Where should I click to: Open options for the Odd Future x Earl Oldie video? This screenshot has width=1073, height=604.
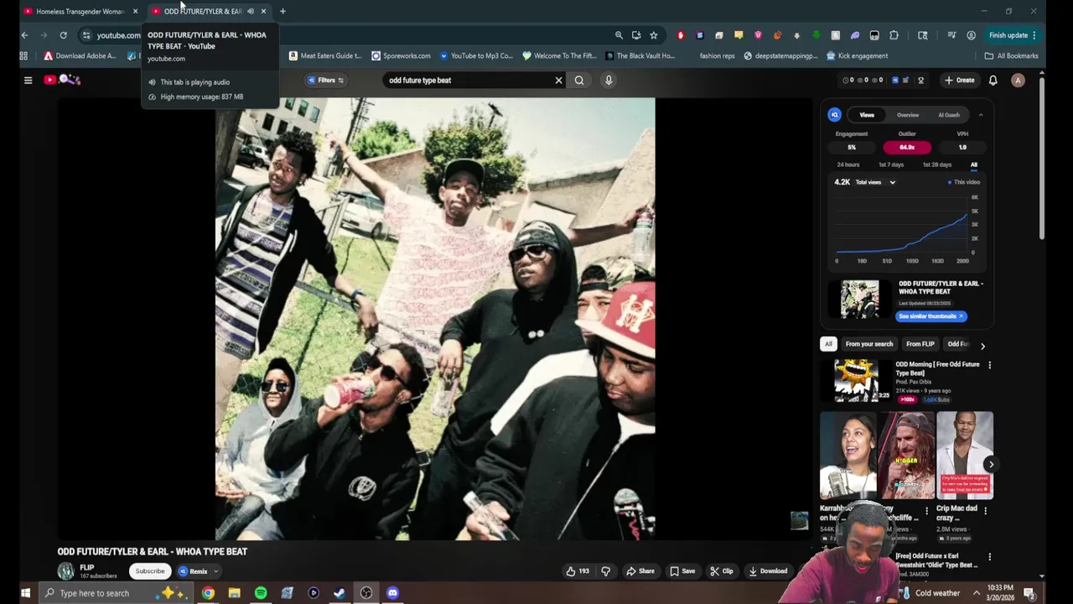point(989,556)
